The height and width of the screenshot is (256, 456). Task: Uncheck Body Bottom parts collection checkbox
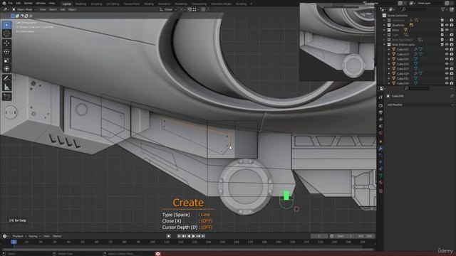[442, 44]
